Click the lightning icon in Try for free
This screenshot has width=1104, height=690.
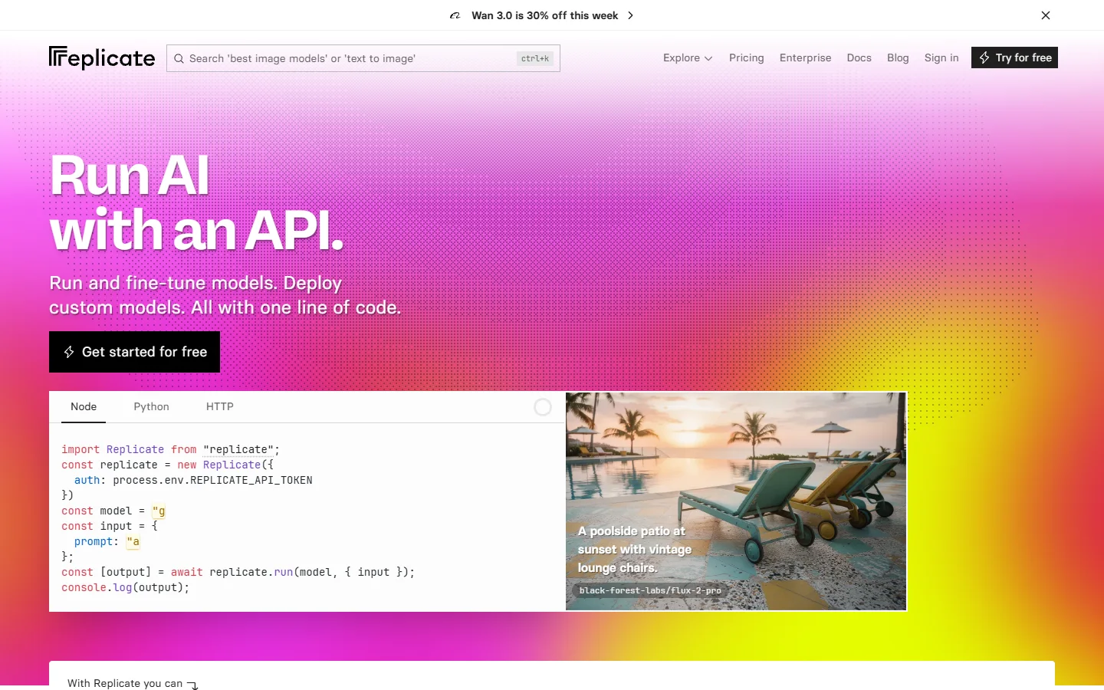[x=984, y=58]
